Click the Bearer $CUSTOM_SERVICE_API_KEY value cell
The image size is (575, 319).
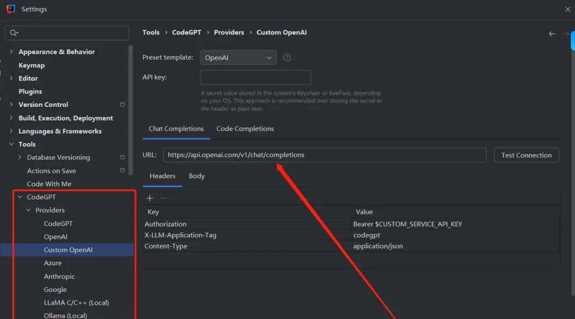click(455, 224)
